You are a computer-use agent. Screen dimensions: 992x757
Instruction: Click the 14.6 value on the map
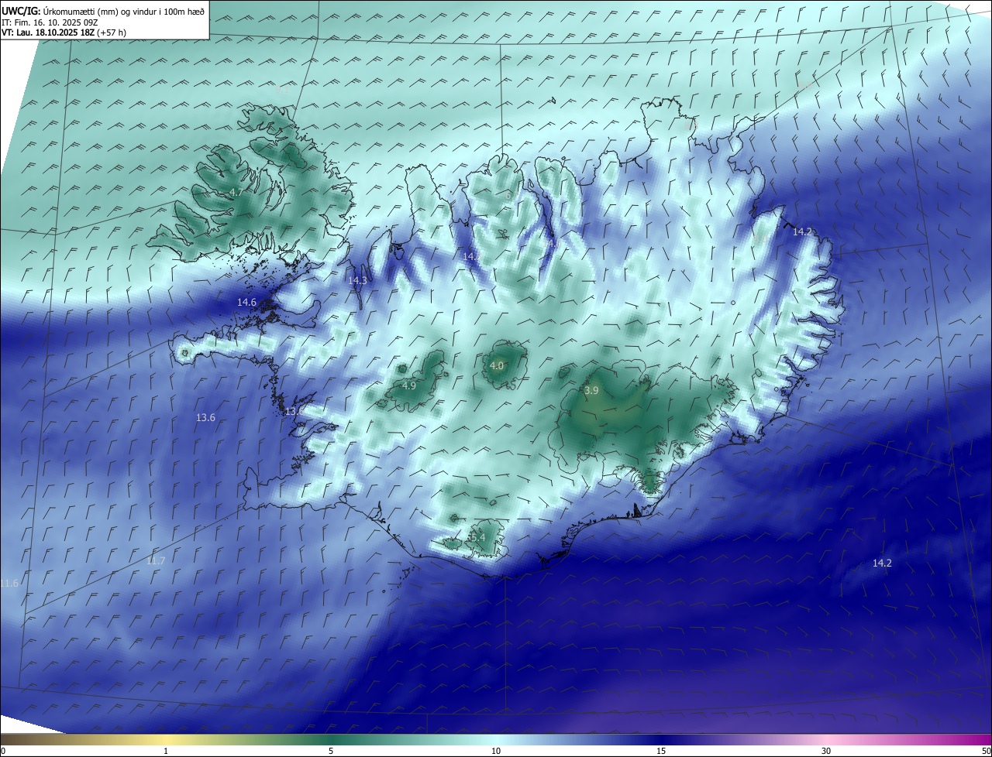coord(246,302)
